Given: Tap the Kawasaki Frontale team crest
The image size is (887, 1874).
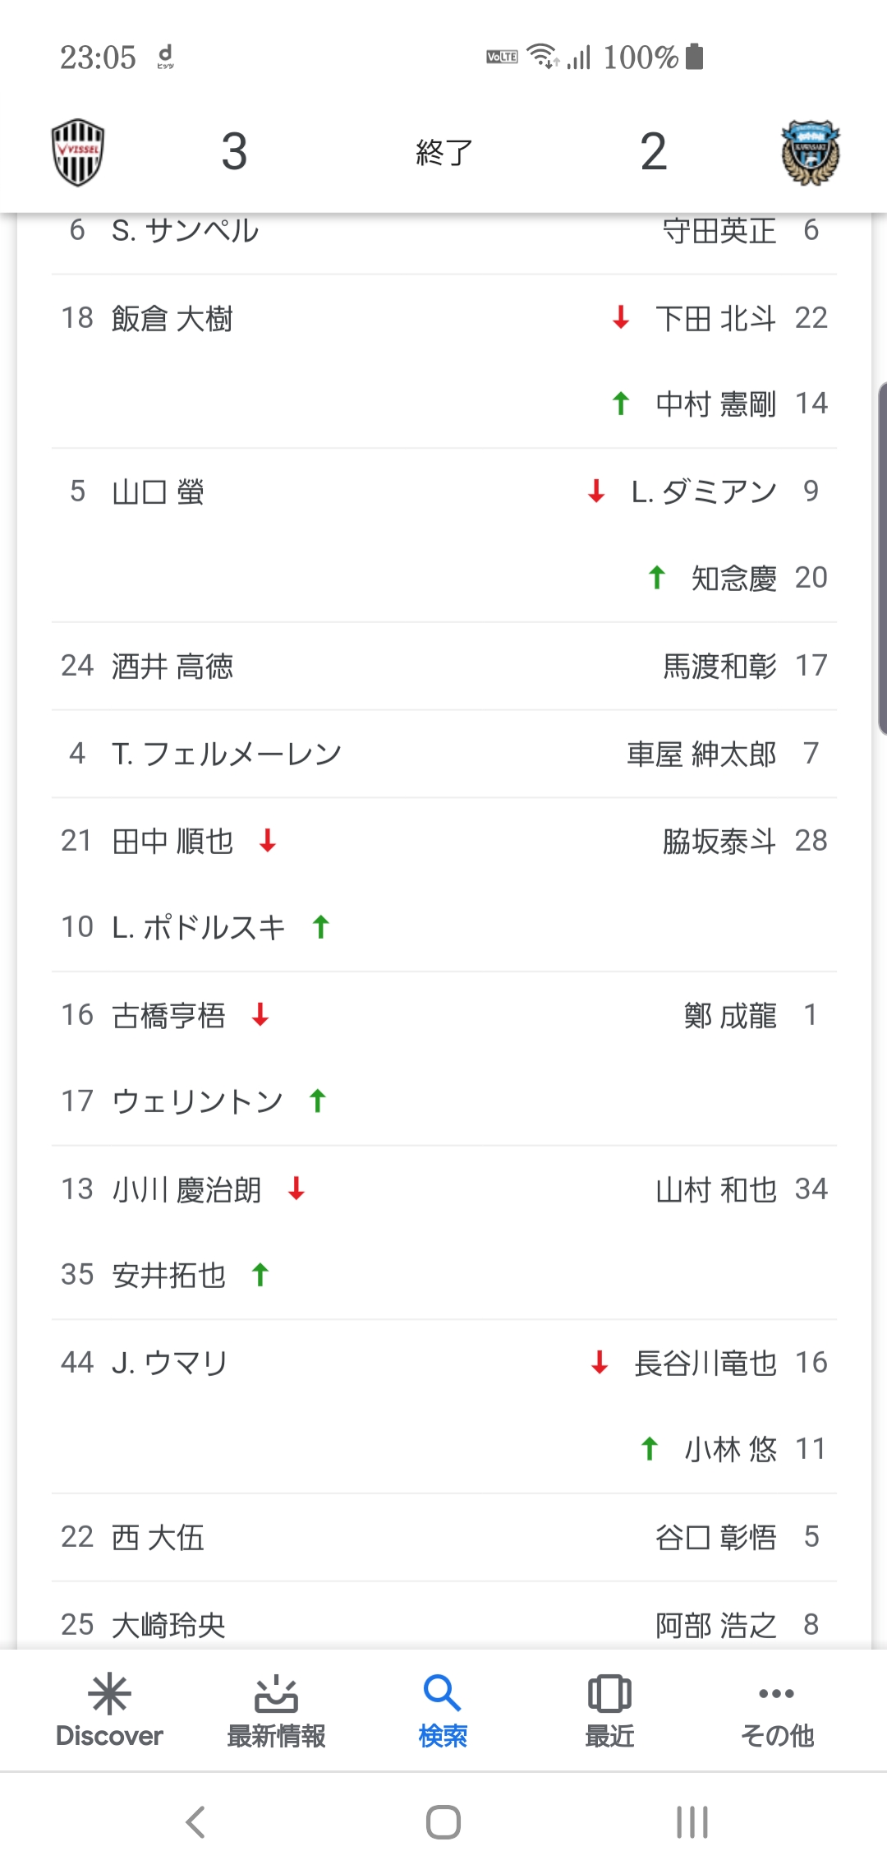Looking at the screenshot, I should [x=811, y=153].
